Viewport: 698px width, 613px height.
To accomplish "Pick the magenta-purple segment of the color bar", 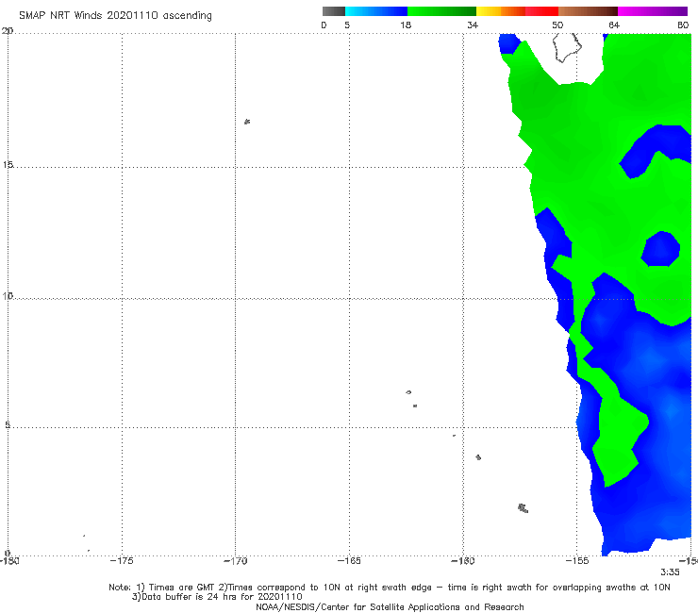I will pos(653,11).
